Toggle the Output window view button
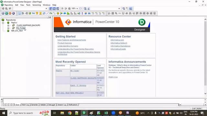 click(54, 9)
